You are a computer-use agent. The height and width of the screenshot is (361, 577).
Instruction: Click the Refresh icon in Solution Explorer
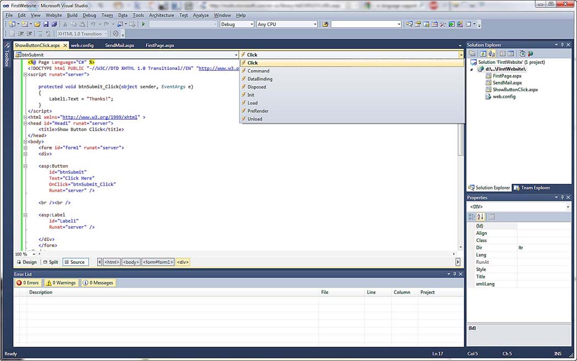coord(483,54)
